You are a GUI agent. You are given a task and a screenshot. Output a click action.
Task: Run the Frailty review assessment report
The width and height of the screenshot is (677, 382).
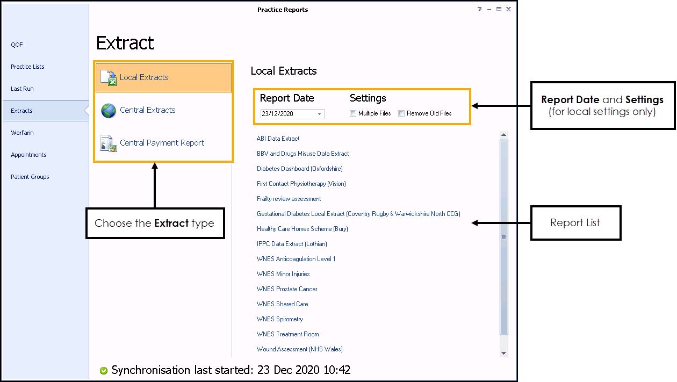289,199
